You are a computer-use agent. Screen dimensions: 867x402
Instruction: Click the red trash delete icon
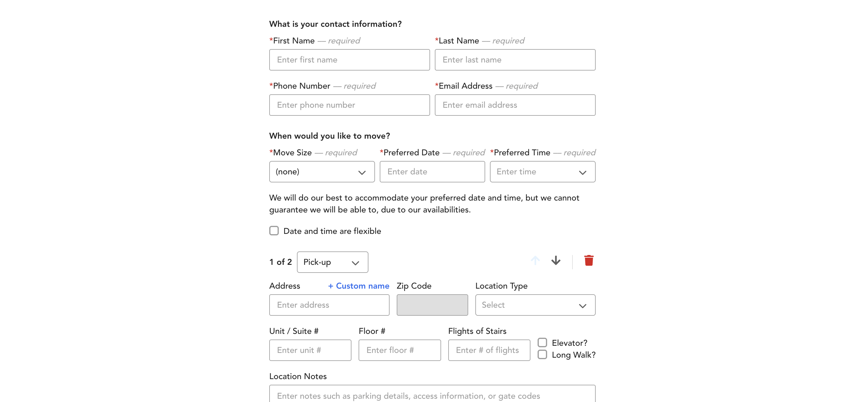pyautogui.click(x=589, y=260)
